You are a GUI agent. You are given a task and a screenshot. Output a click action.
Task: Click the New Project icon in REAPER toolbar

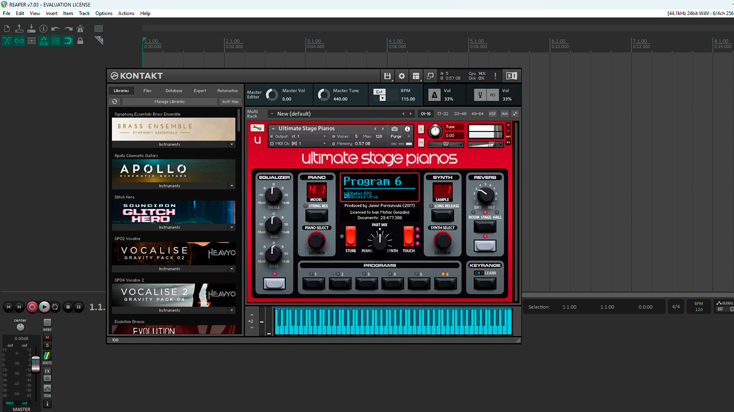click(x=7, y=28)
